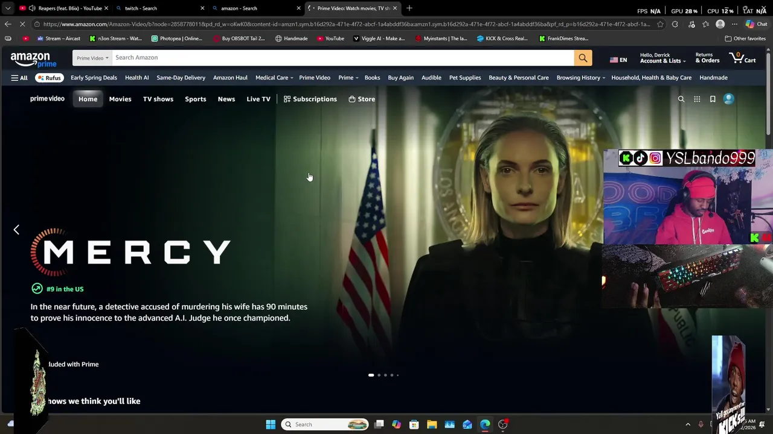Click the browser back arrow
The height and width of the screenshot is (434, 773).
(x=8, y=24)
